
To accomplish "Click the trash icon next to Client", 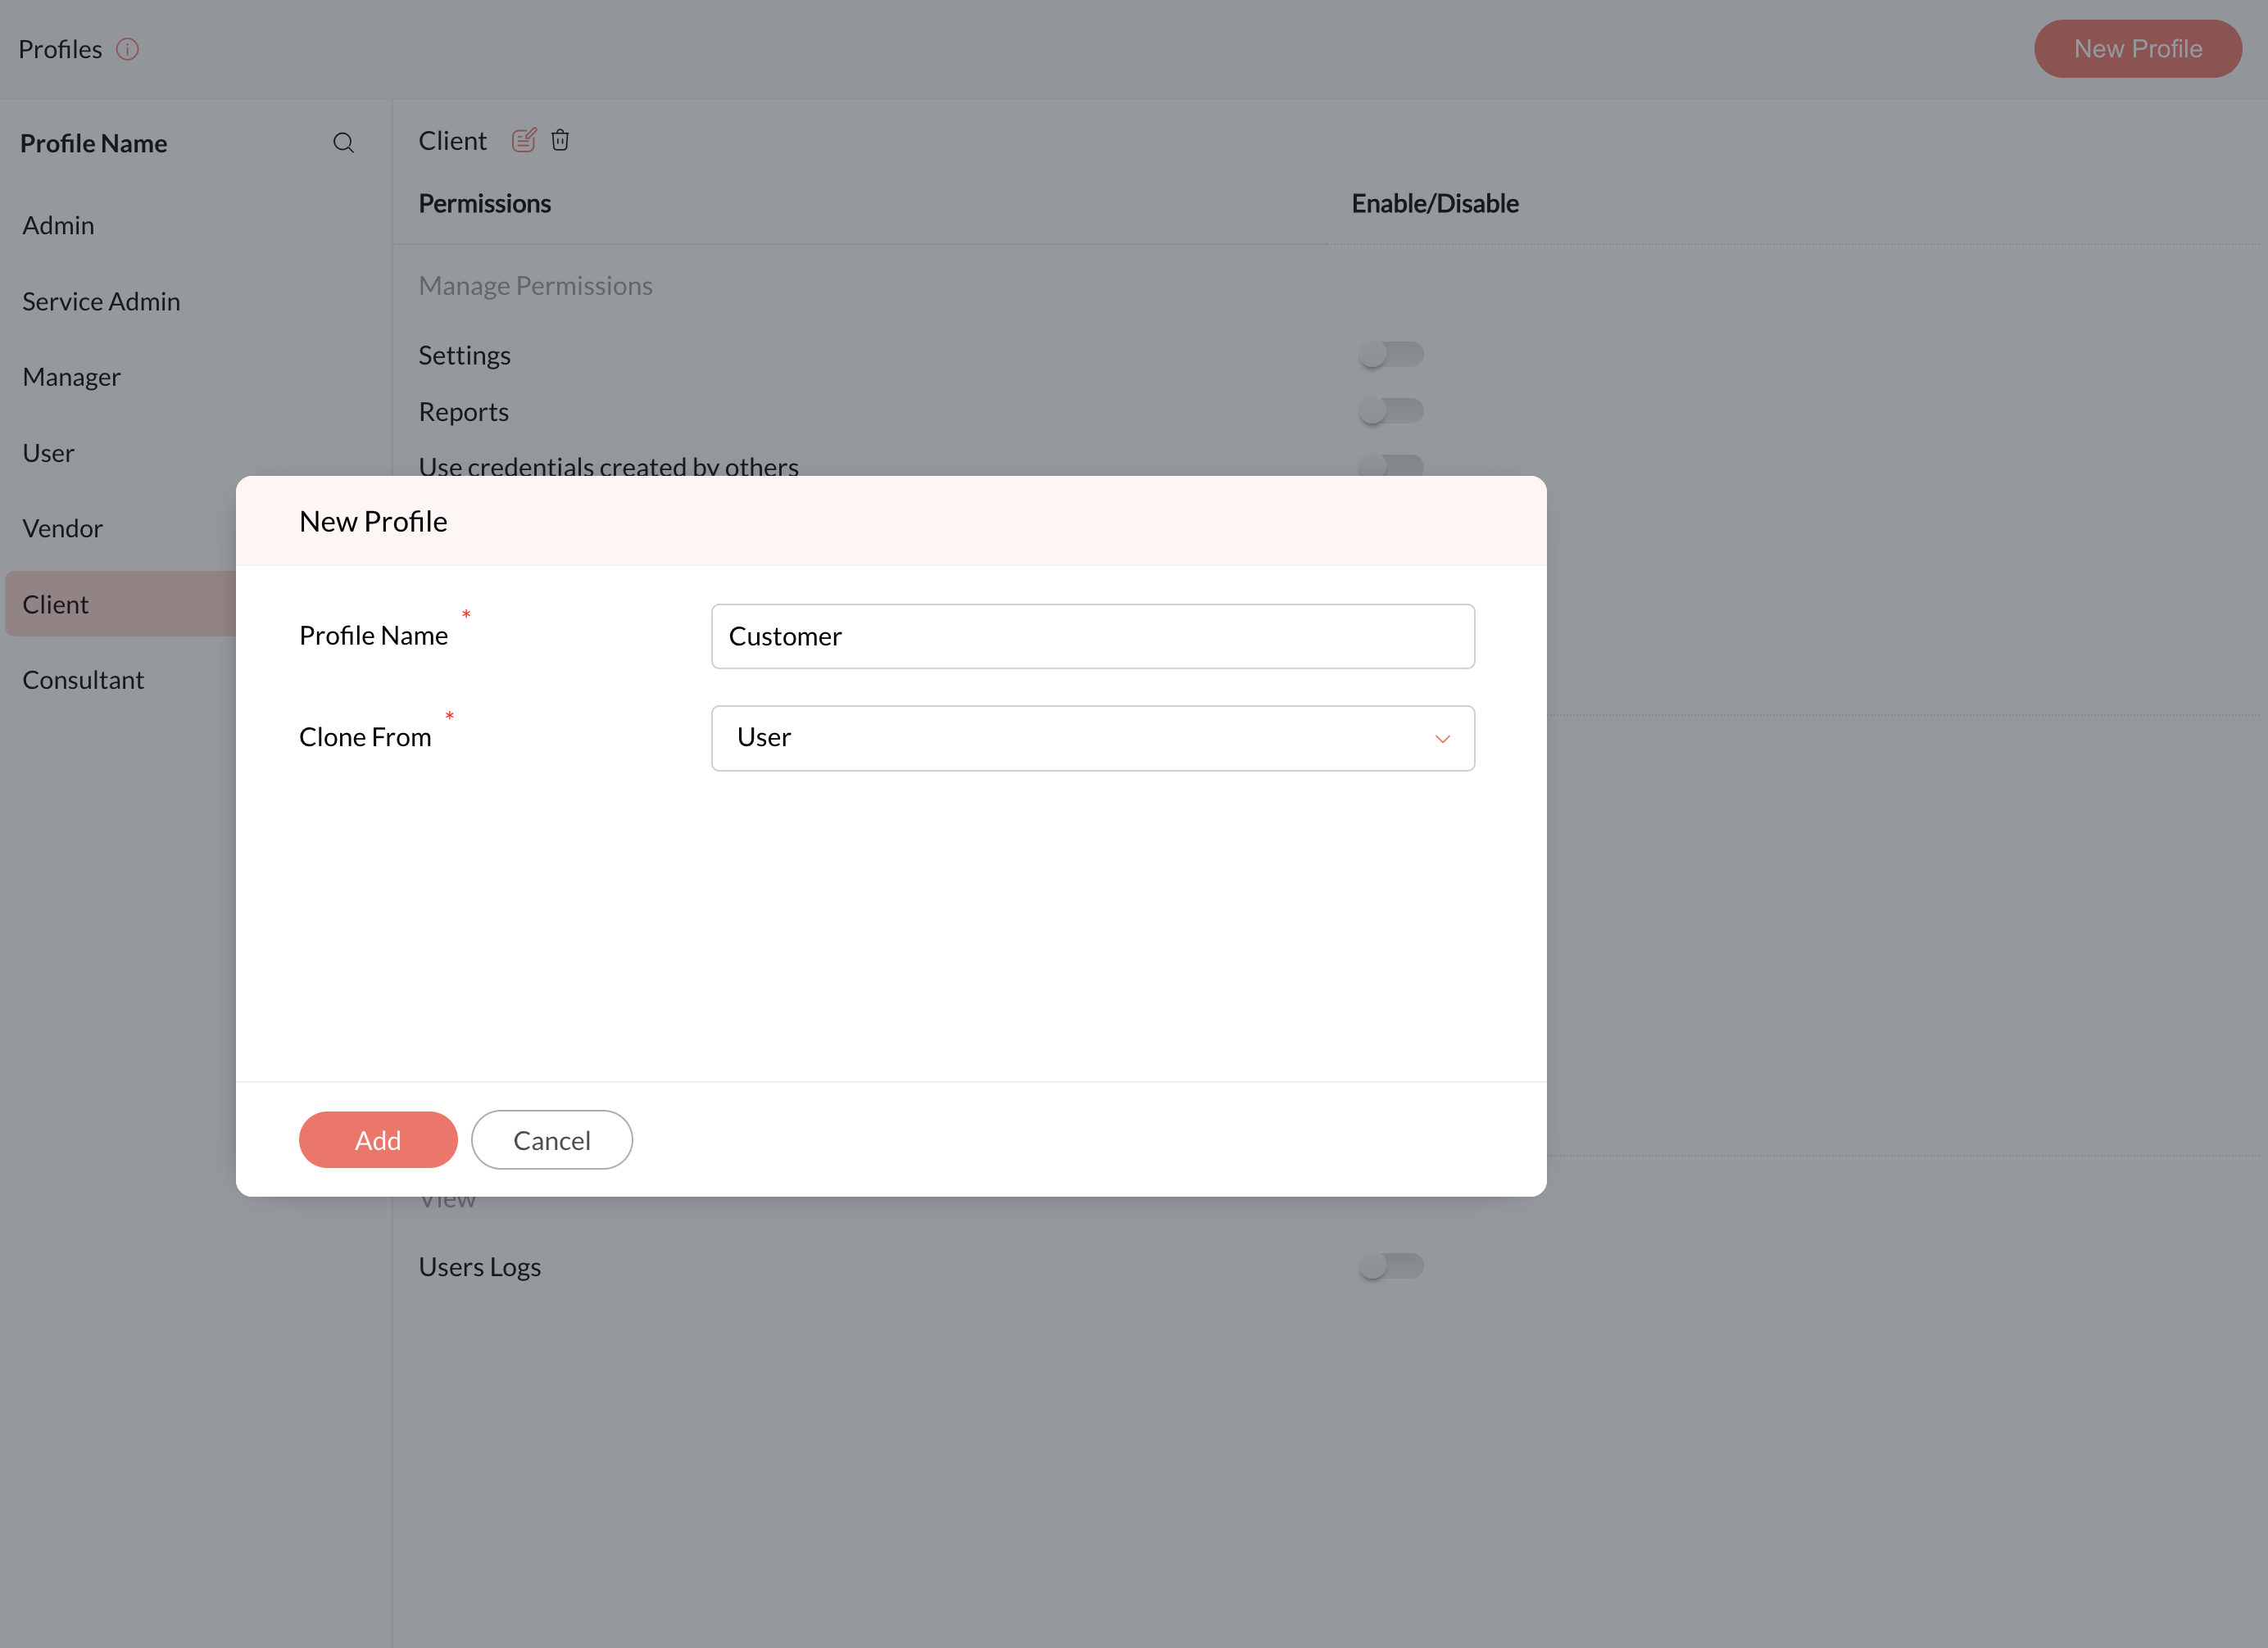I will point(560,141).
